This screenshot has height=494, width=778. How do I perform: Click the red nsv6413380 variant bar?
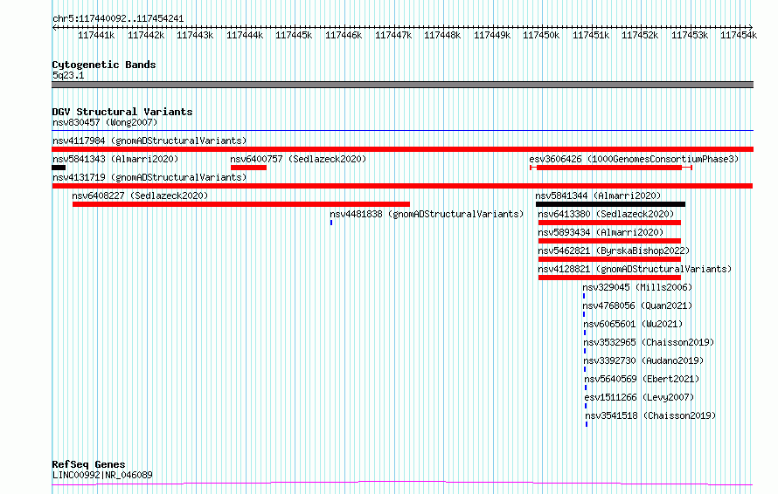click(x=609, y=223)
